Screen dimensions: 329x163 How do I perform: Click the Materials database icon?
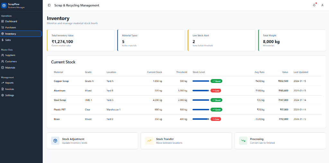pyautogui.click(x=3, y=68)
